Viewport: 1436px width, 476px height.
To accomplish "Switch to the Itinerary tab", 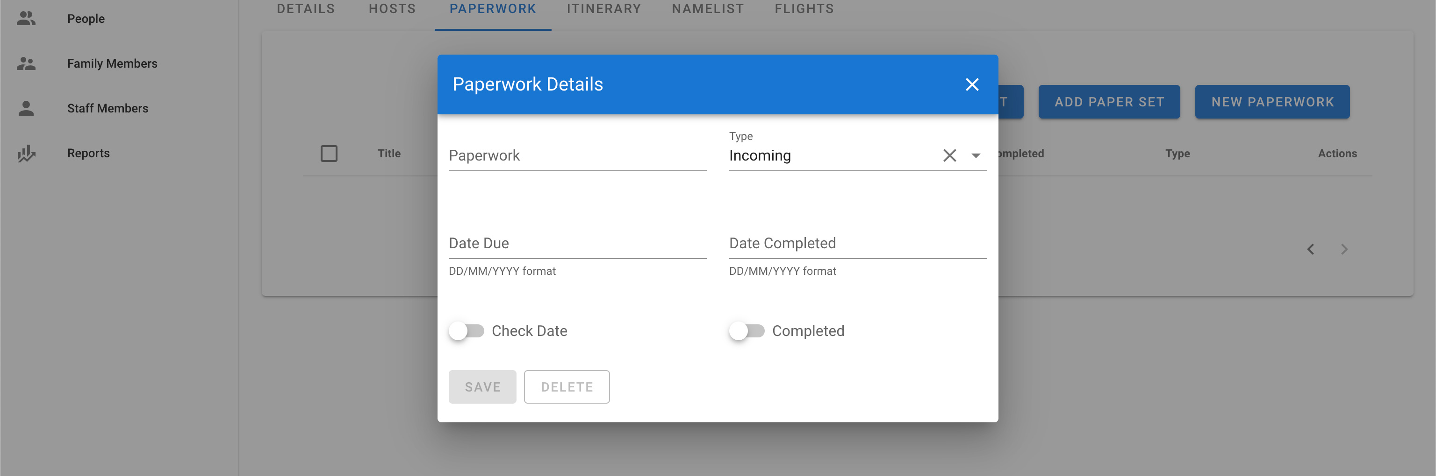I will click(604, 9).
